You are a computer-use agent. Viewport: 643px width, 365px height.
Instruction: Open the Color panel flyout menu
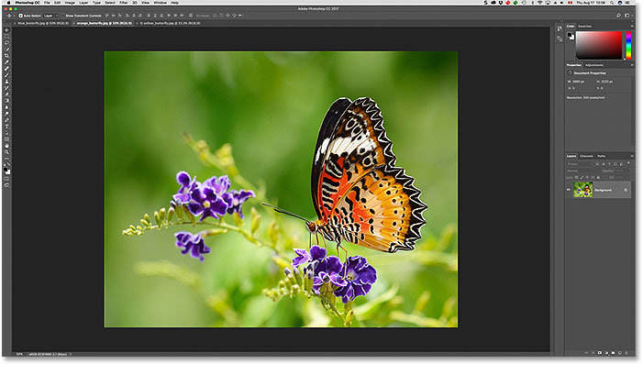[632, 27]
